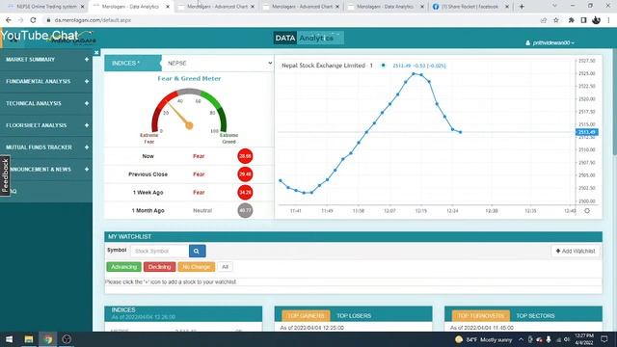
Task: Click the watchlist search magnifier button
Action: point(197,251)
